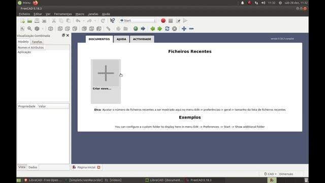Select the Dados property tab
Viewport: 325px width, 183px height.
[32, 167]
